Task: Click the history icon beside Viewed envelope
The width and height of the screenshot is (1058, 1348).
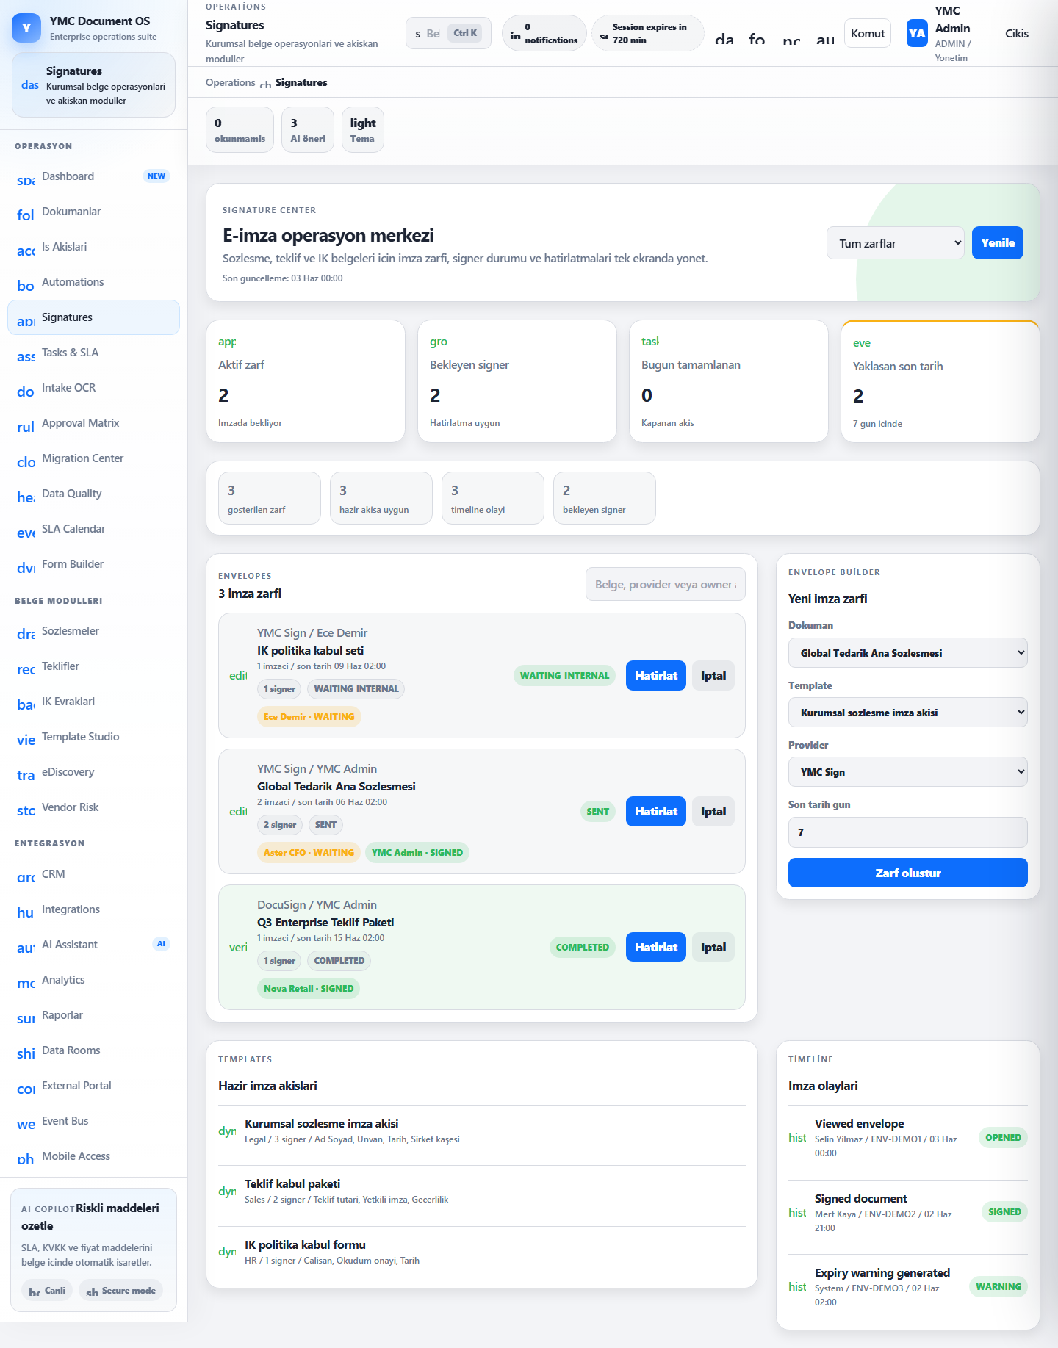Action: (797, 1137)
